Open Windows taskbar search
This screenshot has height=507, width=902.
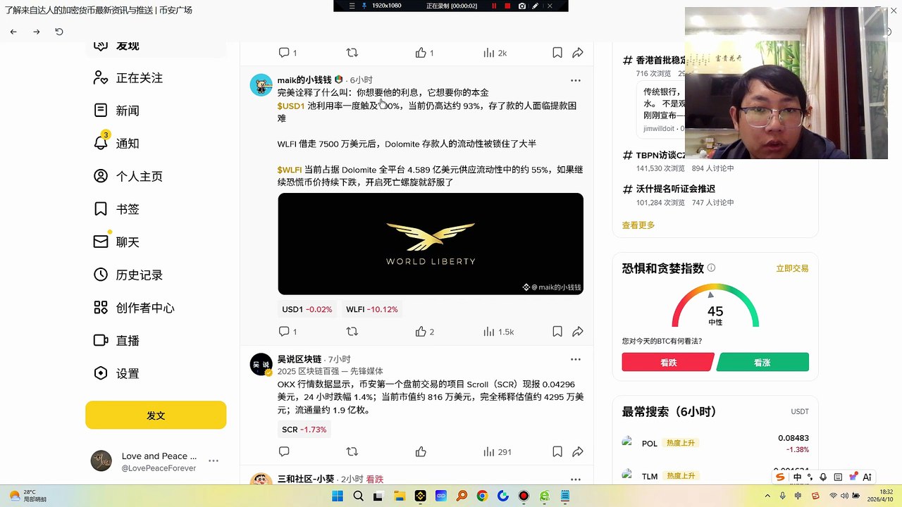click(x=358, y=496)
